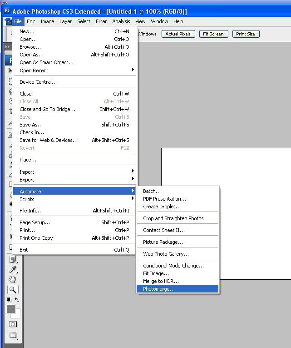Reset to default foreground and background colors
291x348 pixels.
(9, 300)
